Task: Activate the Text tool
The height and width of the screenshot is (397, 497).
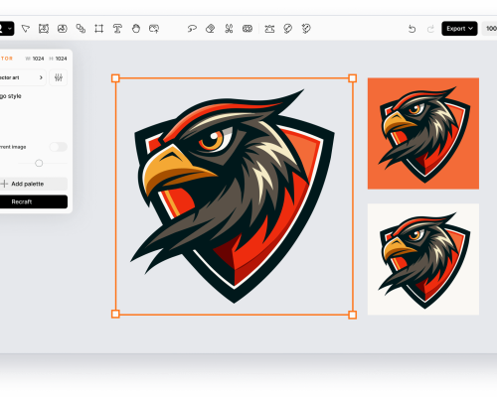Action: [117, 29]
